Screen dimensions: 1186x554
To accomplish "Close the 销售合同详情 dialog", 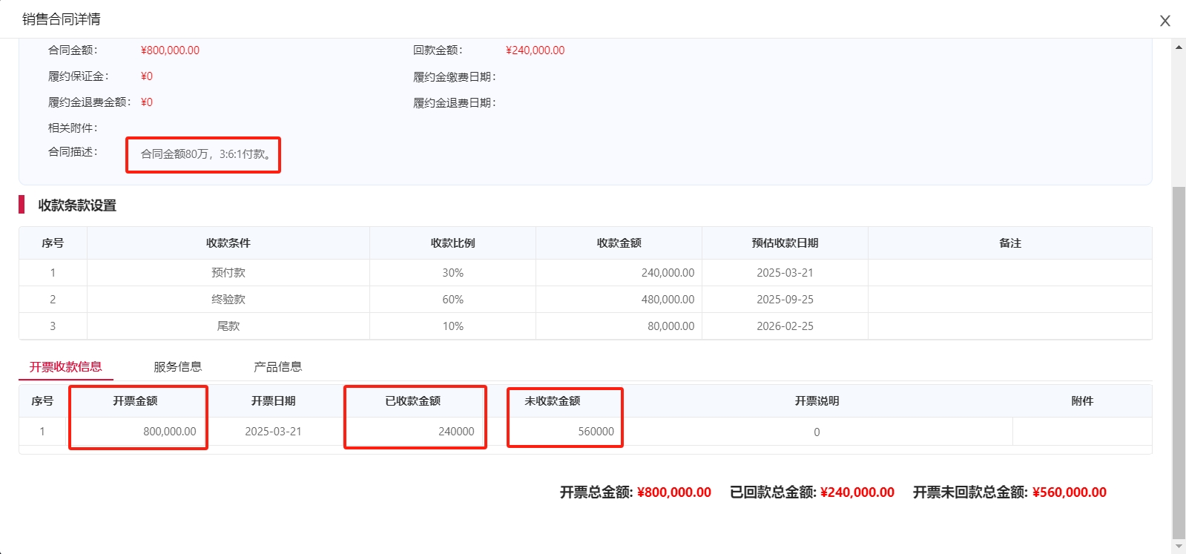I will pos(1165,21).
